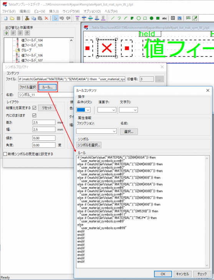This screenshot has height=280, width=214.
Task: Select 値フィールド_107 in the tree
Action: (32, 60)
